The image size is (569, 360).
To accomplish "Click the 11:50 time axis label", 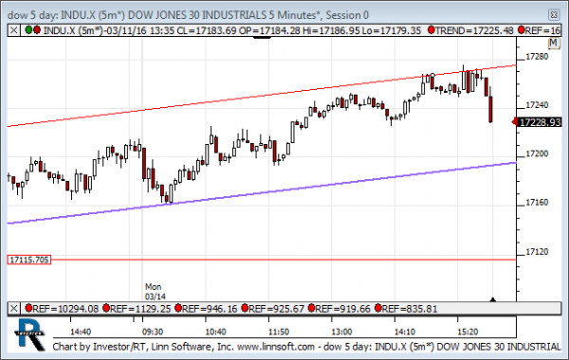I will (279, 332).
